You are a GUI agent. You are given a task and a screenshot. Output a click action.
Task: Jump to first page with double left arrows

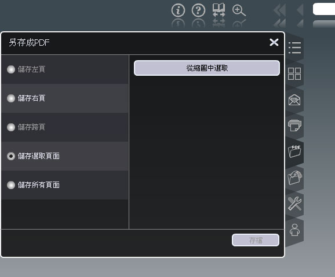pyautogui.click(x=280, y=10)
